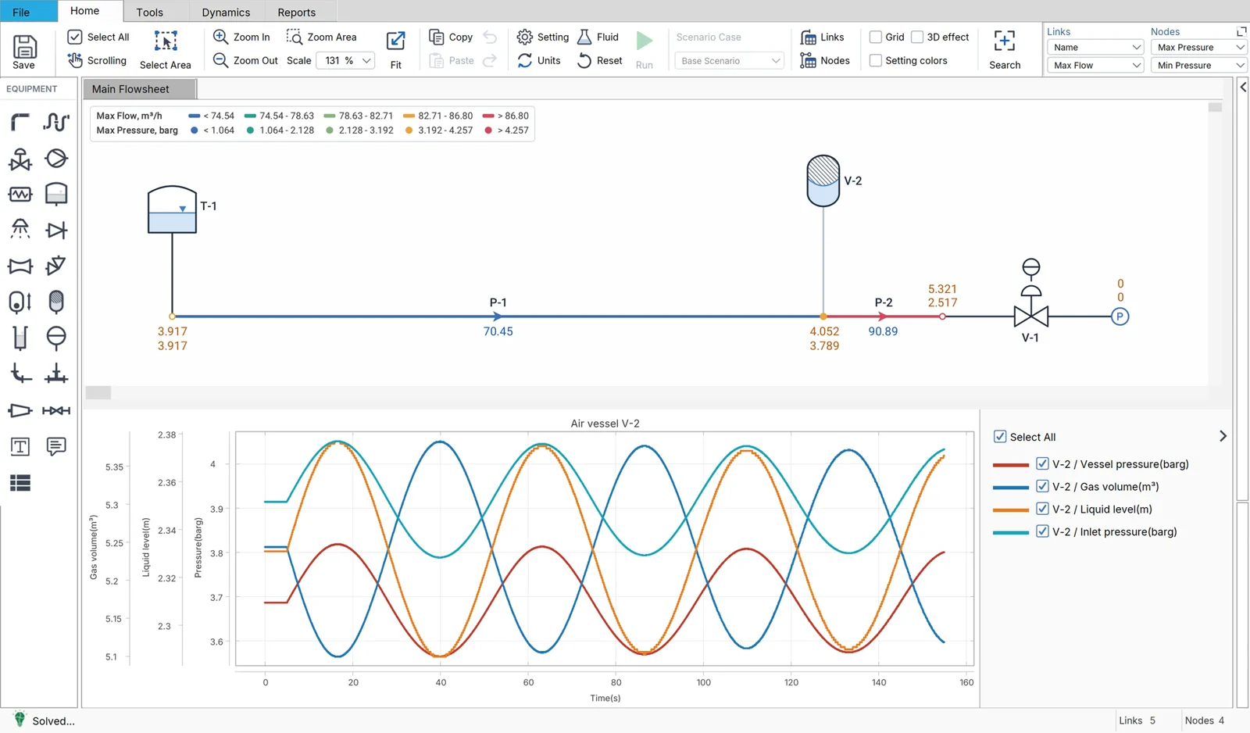Image resolution: width=1250 pixels, height=733 pixels.
Task: Click the Zoom Out magnifier icon
Action: [x=221, y=60]
